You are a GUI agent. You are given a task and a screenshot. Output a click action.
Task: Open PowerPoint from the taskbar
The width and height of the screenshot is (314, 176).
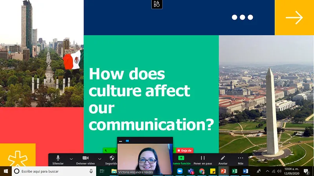pyautogui.click(x=223, y=171)
